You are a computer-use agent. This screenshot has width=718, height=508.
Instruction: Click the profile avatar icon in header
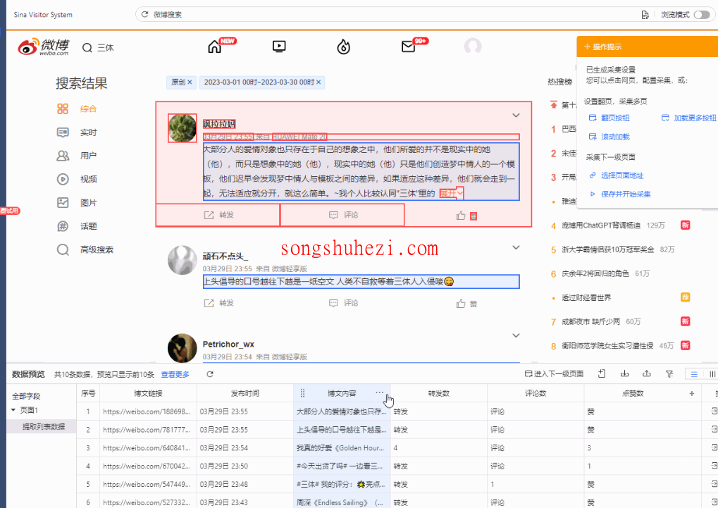coord(473,47)
